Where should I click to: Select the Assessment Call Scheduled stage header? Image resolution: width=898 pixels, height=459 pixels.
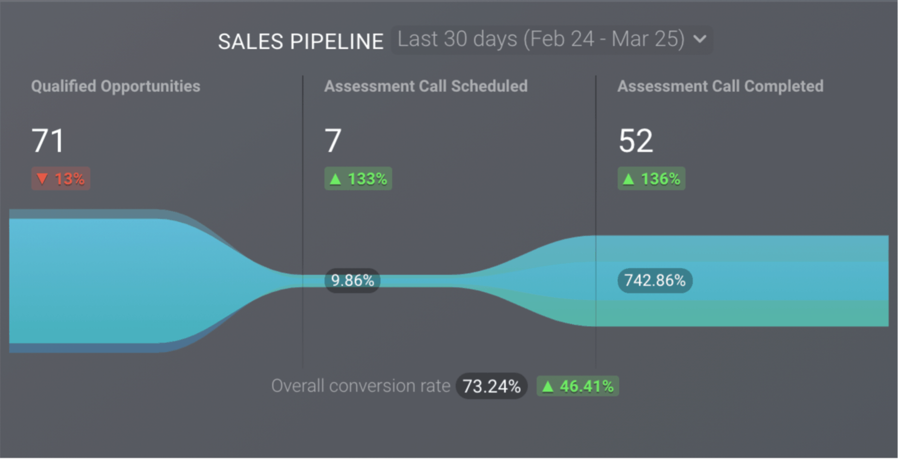pos(426,86)
